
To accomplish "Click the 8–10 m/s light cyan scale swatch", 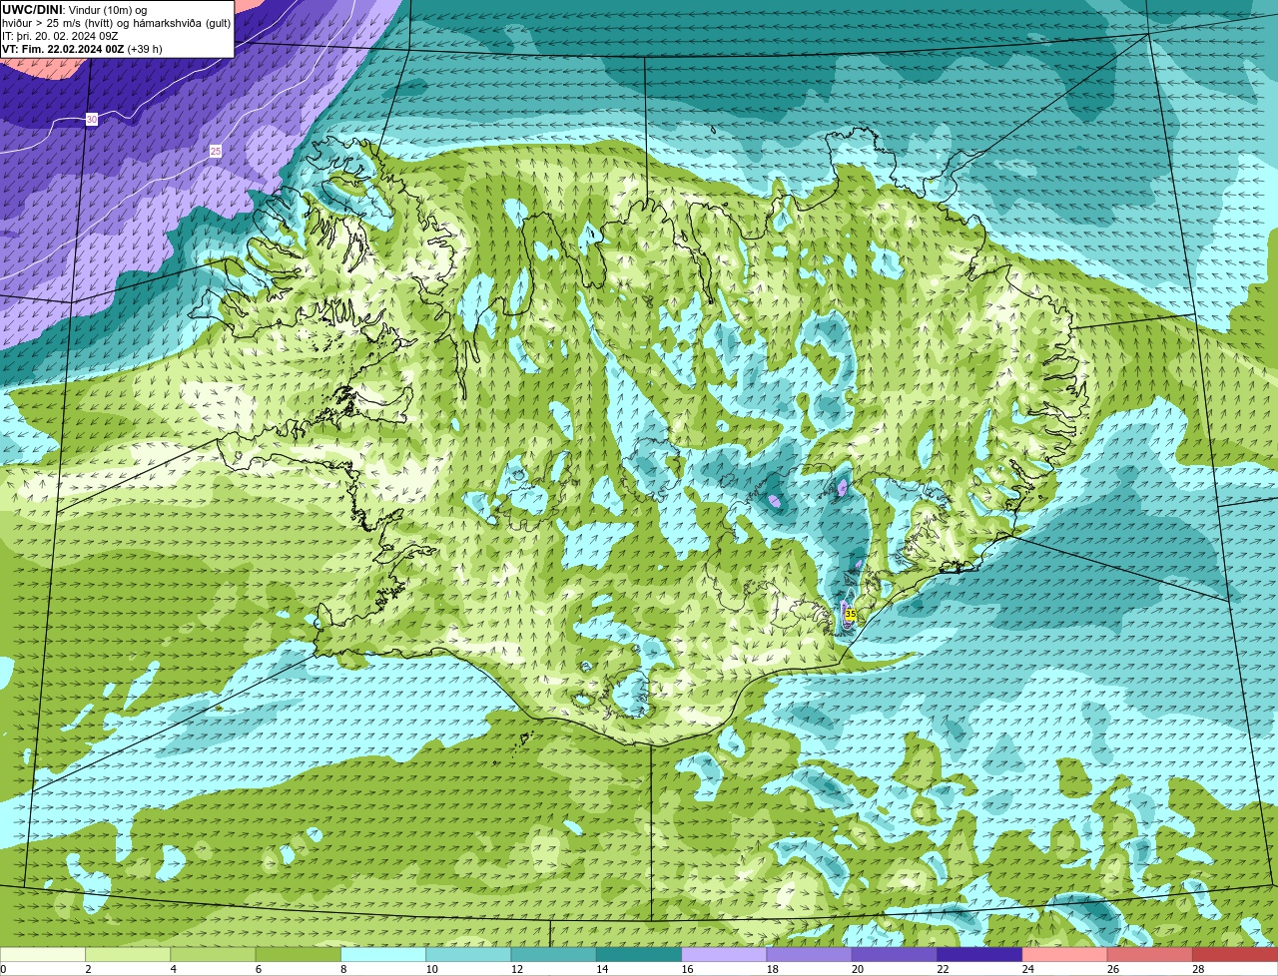I will point(383,954).
